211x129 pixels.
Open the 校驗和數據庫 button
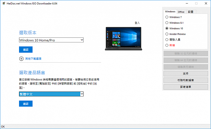pyautogui.click(x=186, y=80)
